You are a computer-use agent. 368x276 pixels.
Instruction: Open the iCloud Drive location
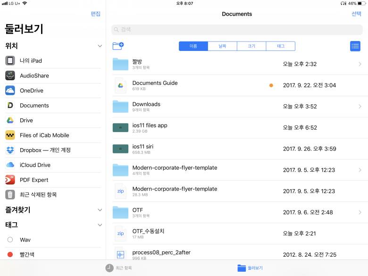(35, 165)
